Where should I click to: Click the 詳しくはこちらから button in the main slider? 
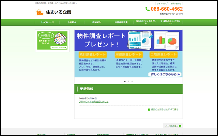[x=165, y=74]
